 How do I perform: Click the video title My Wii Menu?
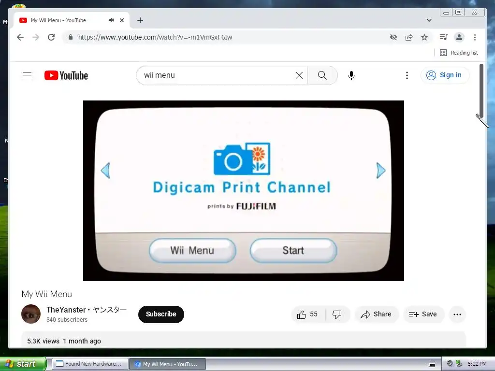pyautogui.click(x=47, y=294)
